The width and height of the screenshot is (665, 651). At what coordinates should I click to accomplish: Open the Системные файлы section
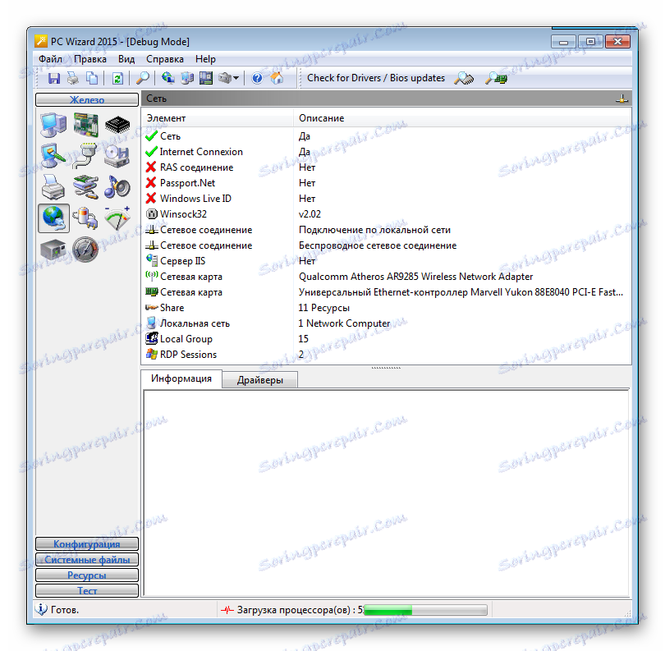[87, 559]
